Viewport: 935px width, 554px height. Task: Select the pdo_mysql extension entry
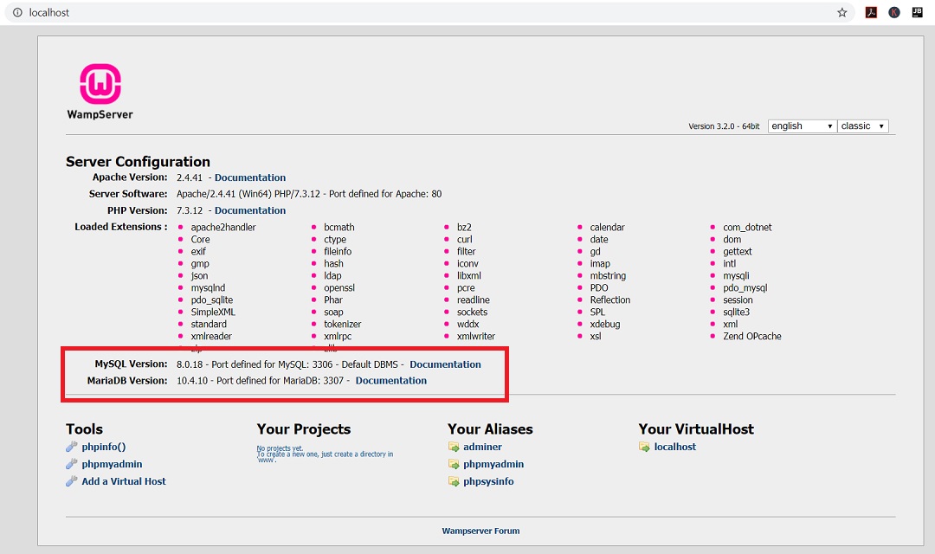click(745, 288)
